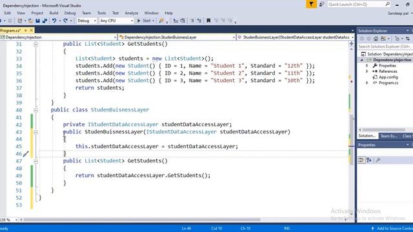Image resolution: width=413 pixels, height=232 pixels.
Task: Expand the Properties node in Solution Explorer
Action: [367, 66]
